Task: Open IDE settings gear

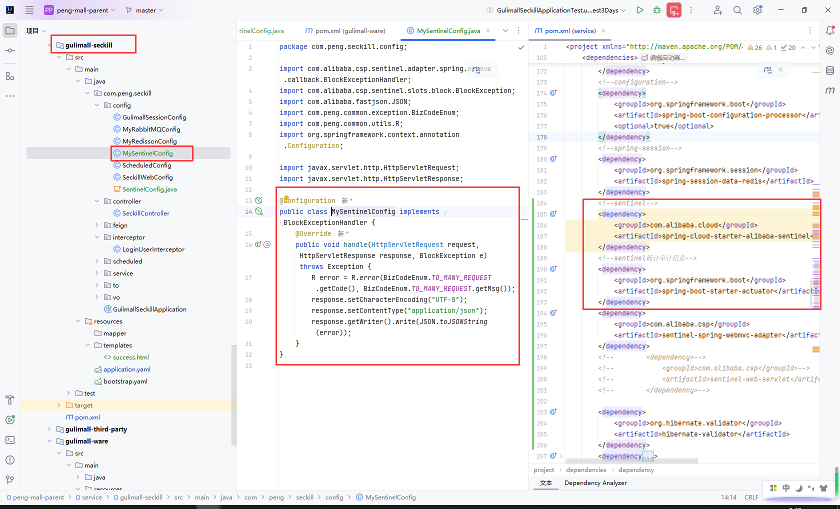Action: pos(757,10)
